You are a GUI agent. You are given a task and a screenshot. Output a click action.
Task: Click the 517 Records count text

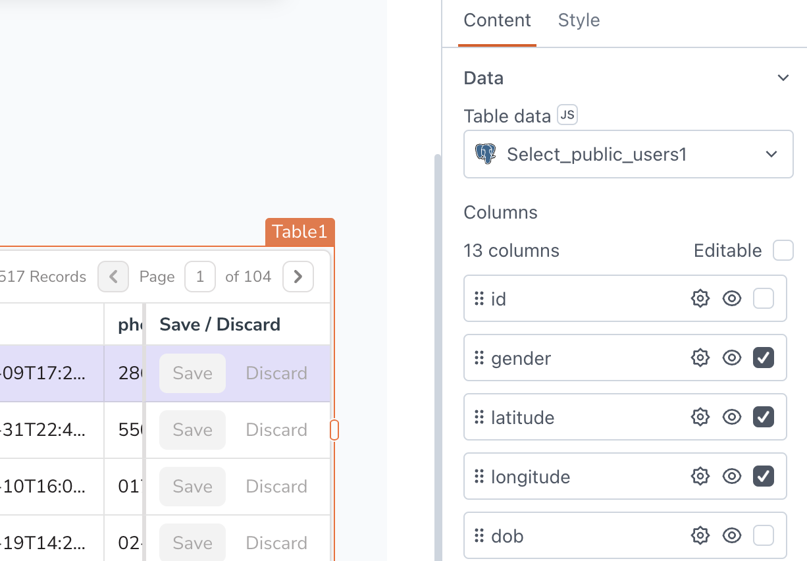pos(43,277)
